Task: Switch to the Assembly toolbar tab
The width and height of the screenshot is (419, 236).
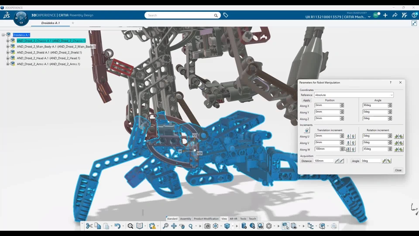Action: pos(185,219)
